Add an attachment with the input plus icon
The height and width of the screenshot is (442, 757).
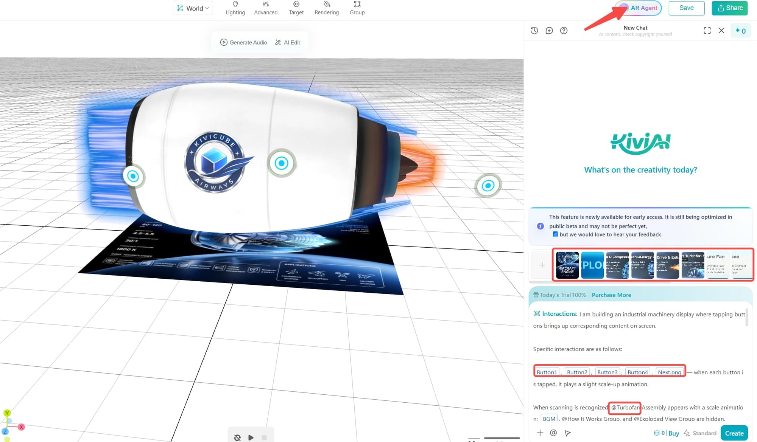tap(540, 433)
